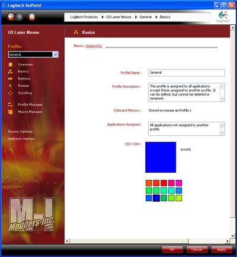Image resolution: width=237 pixels, height=257 pixels.
Task: Apply the changes with Apply
Action: pyautogui.click(x=222, y=250)
